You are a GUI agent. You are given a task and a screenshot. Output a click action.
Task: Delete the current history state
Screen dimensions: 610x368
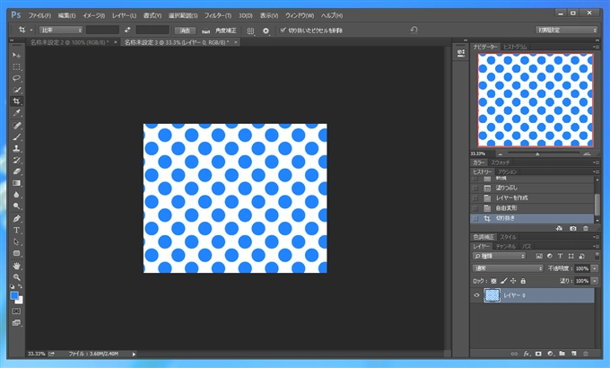tap(586, 229)
